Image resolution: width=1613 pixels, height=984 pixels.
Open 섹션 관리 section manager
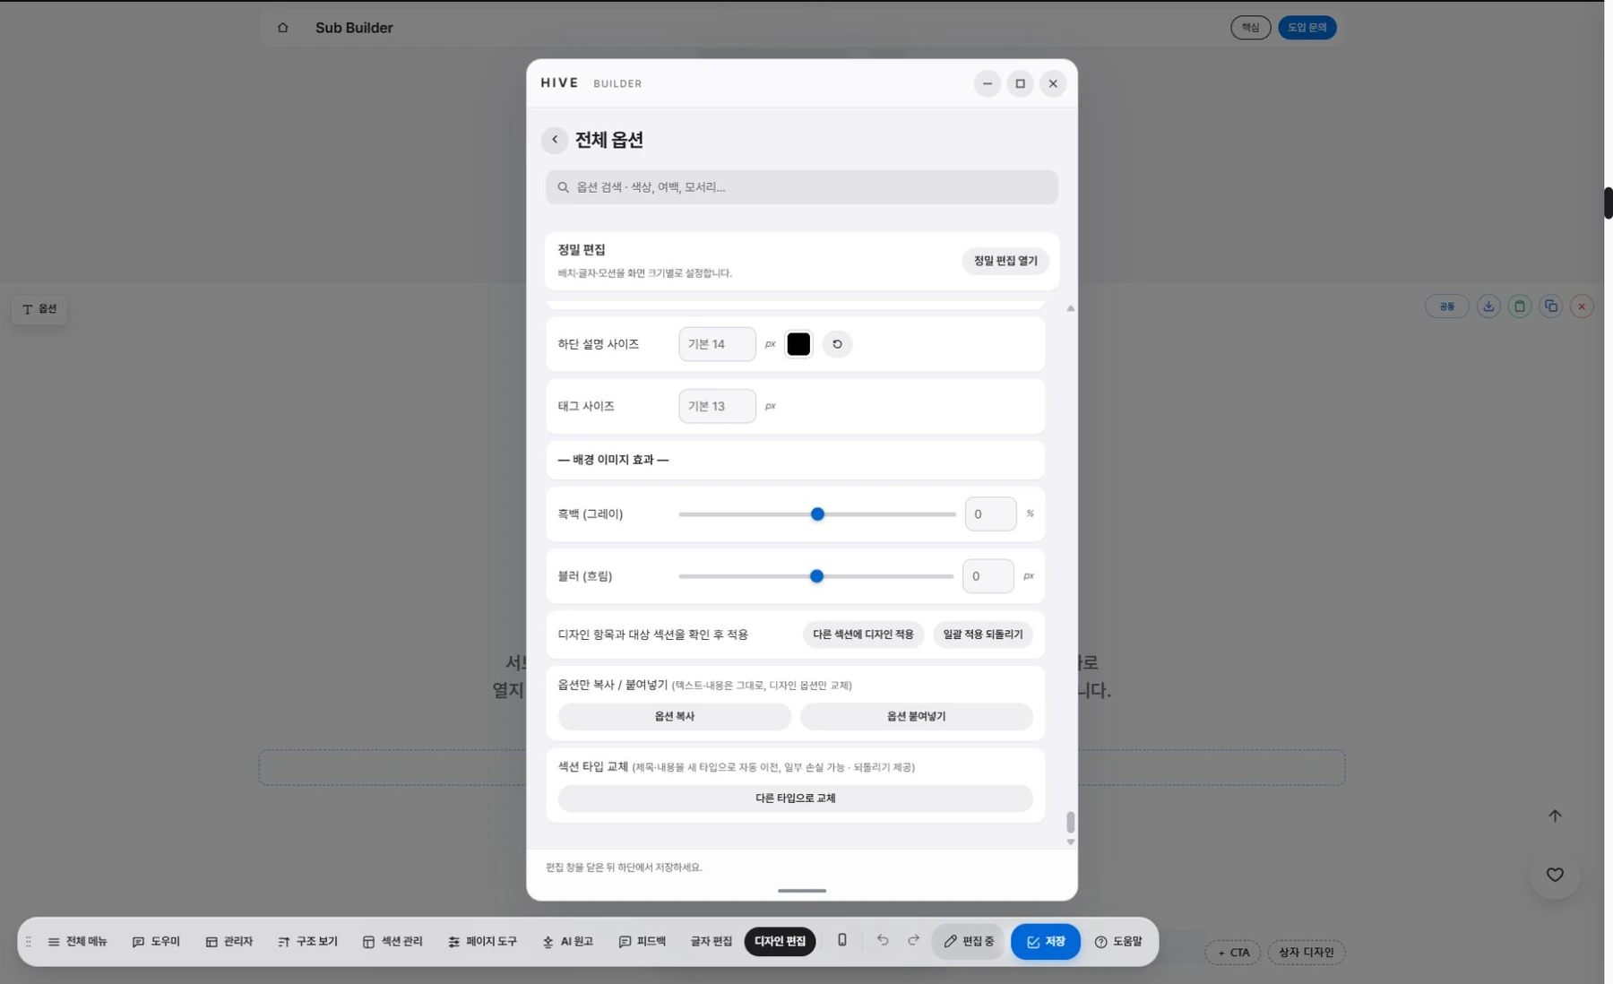392,942
